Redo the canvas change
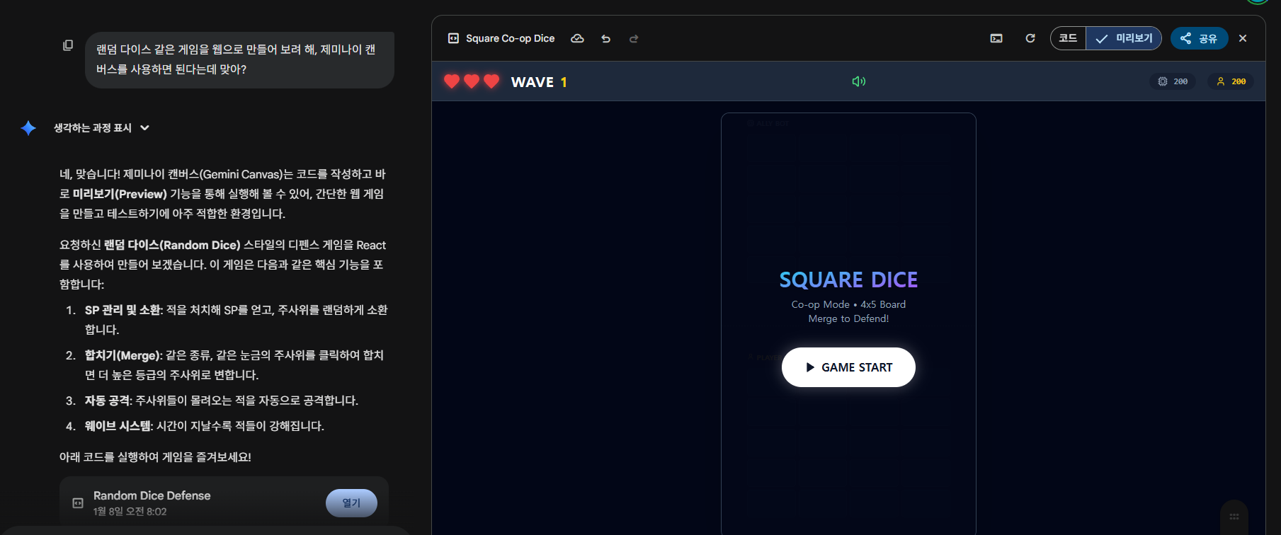 [634, 39]
